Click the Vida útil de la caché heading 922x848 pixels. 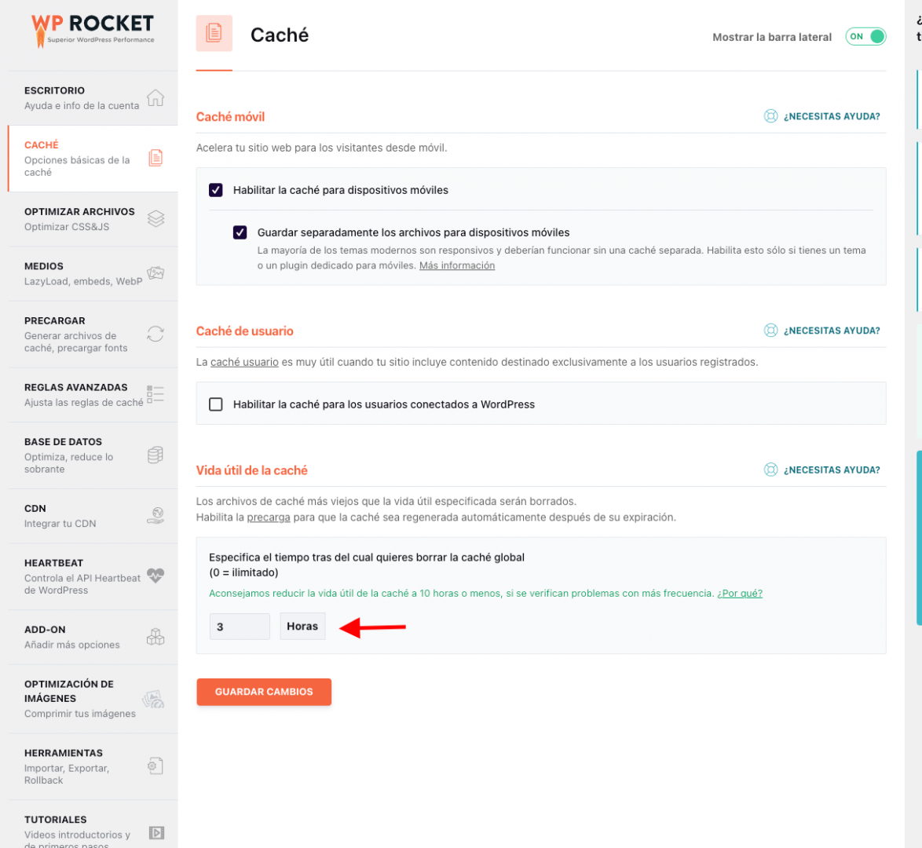coord(251,470)
